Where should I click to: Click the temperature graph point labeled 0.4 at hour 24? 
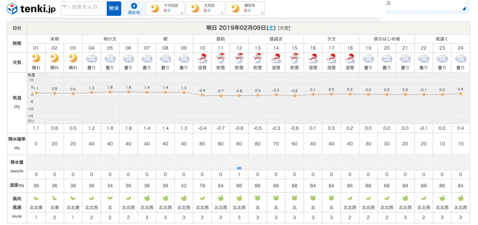[x=460, y=93]
